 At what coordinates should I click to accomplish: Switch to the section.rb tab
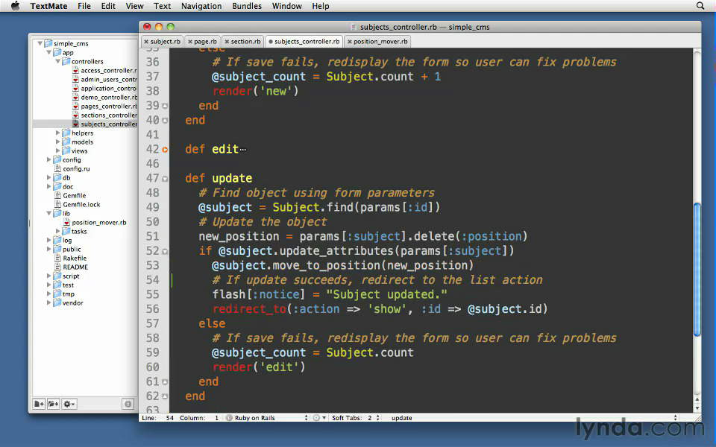(242, 41)
